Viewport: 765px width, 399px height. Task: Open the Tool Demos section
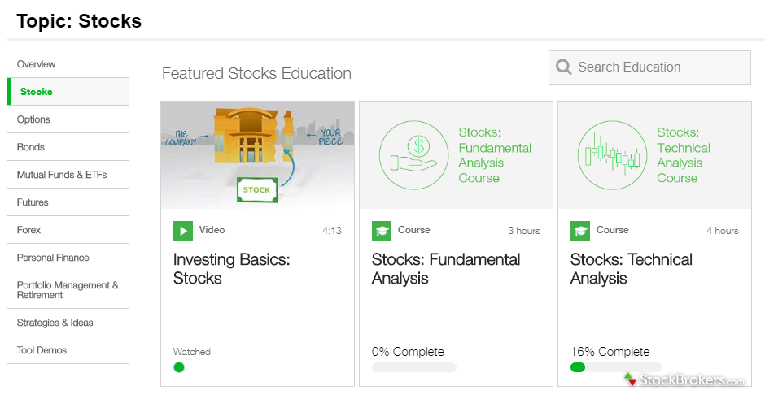[x=42, y=350]
